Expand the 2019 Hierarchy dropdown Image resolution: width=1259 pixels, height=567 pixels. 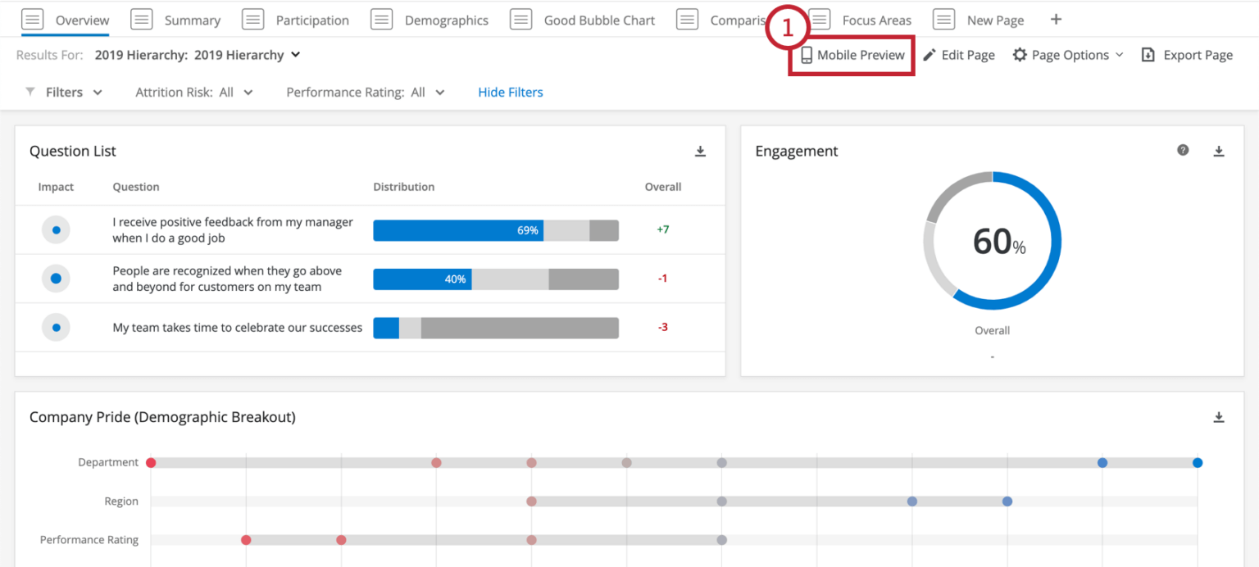(x=295, y=55)
